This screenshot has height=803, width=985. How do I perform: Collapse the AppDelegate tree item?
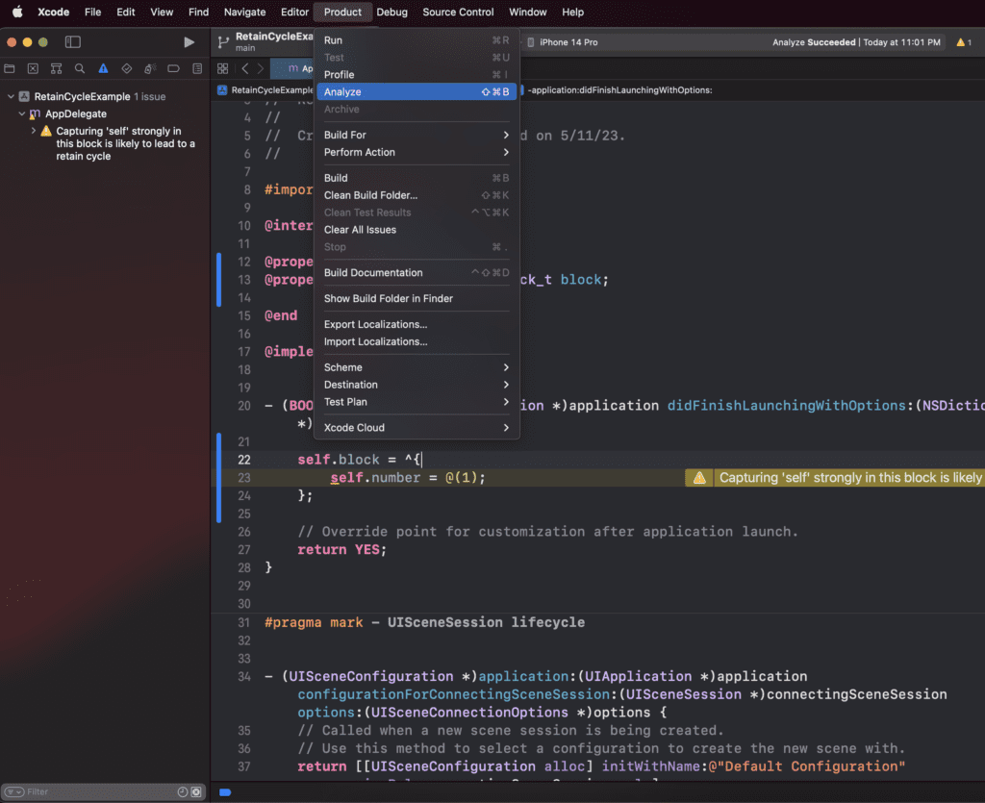coord(21,113)
